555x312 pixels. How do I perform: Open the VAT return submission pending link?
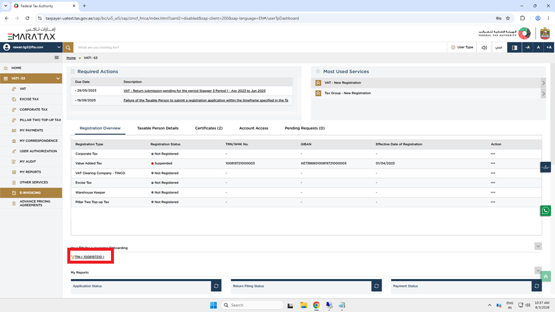(194, 91)
